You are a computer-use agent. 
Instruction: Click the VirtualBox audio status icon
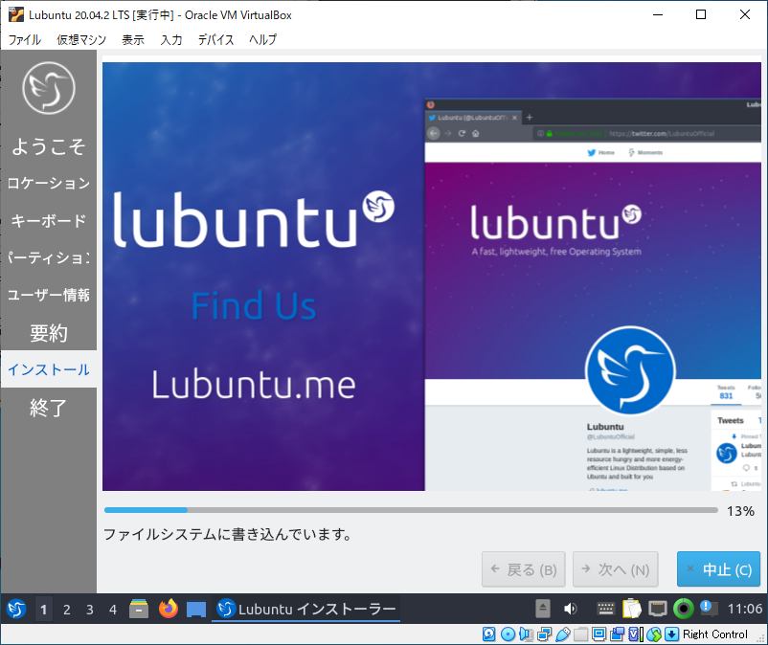coord(526,634)
